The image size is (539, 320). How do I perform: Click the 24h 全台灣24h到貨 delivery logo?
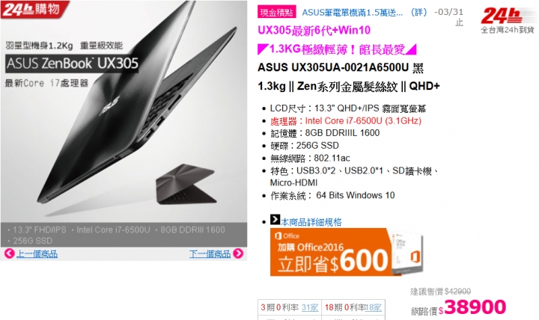507,21
